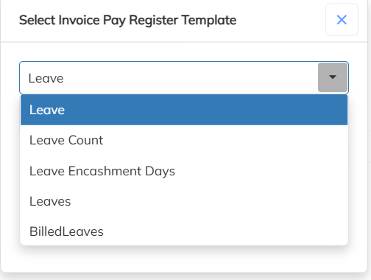Choose Leave Count from the list
This screenshot has height=280, width=371.
click(x=184, y=140)
